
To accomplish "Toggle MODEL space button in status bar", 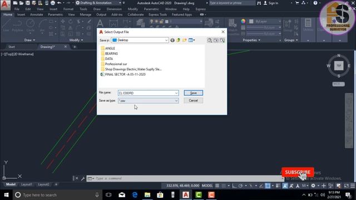I will click(x=207, y=186).
